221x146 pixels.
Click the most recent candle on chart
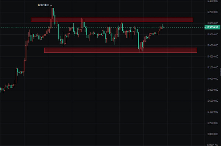click(164, 27)
